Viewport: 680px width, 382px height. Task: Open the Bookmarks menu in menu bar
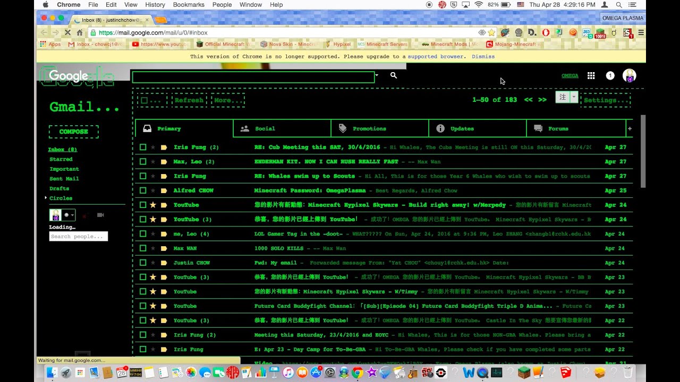pyautogui.click(x=189, y=4)
